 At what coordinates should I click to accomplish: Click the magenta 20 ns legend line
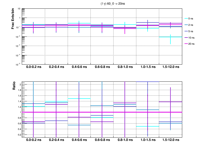pyautogui.click(x=186, y=44)
